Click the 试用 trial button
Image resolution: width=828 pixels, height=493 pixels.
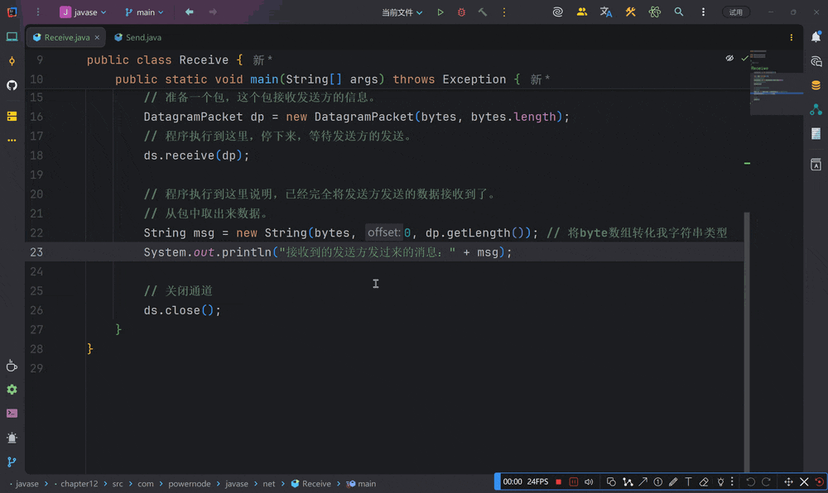tap(736, 12)
